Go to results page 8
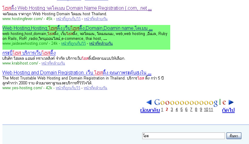 (x=196, y=110)
